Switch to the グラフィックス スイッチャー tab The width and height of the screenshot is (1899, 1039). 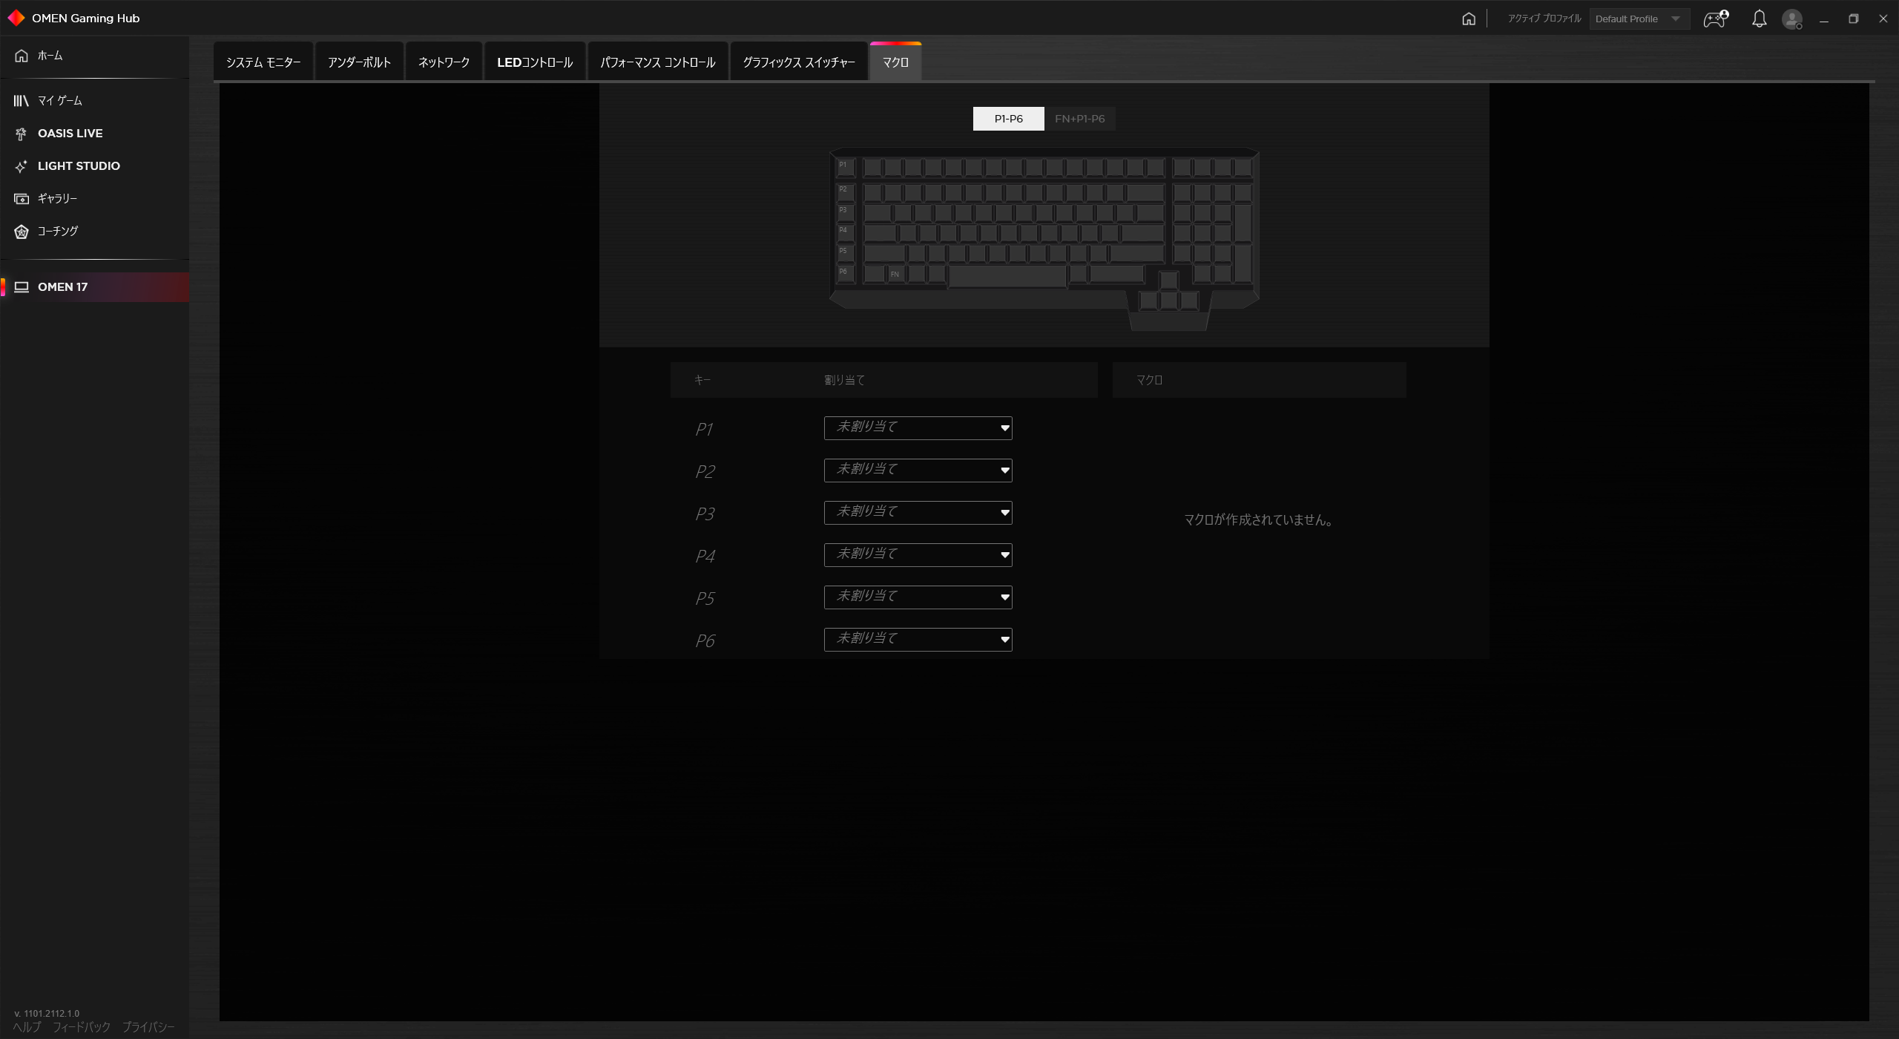[799, 62]
